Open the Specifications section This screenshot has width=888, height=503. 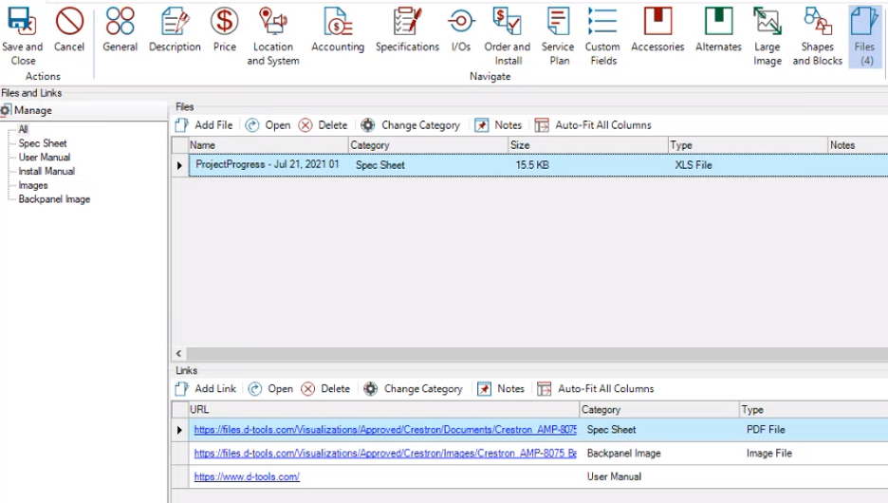(x=407, y=30)
